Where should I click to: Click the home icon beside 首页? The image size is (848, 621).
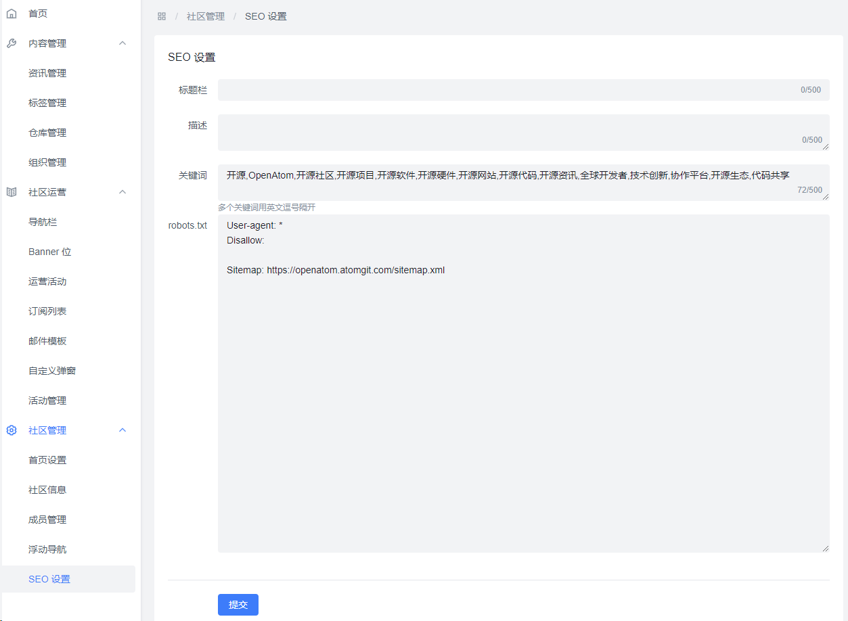[x=12, y=14]
